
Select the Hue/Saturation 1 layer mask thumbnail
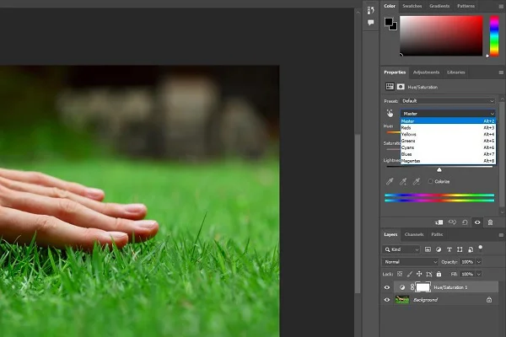coord(423,287)
